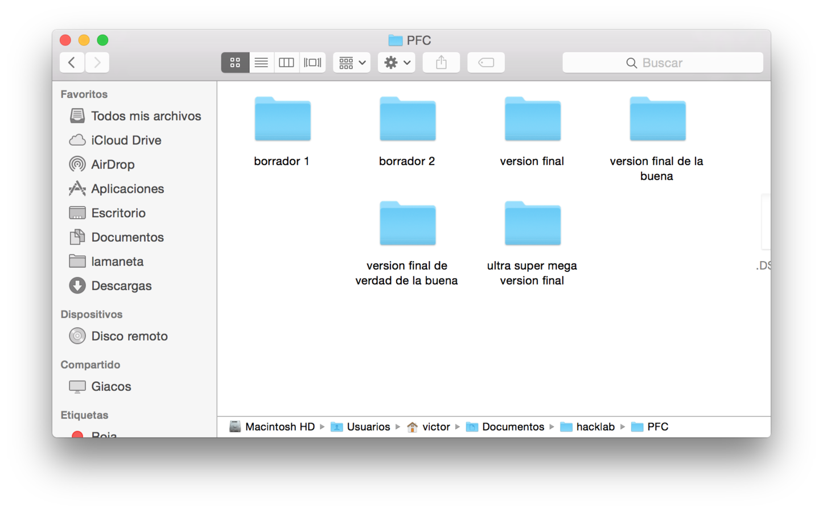Go back with the left arrow button

(72, 63)
